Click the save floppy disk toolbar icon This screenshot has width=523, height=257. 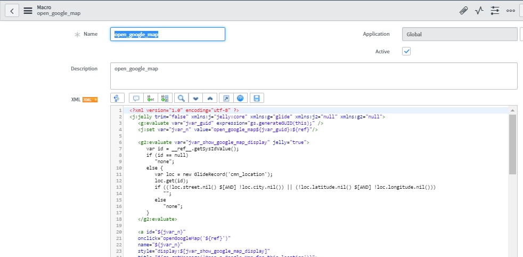[257, 98]
